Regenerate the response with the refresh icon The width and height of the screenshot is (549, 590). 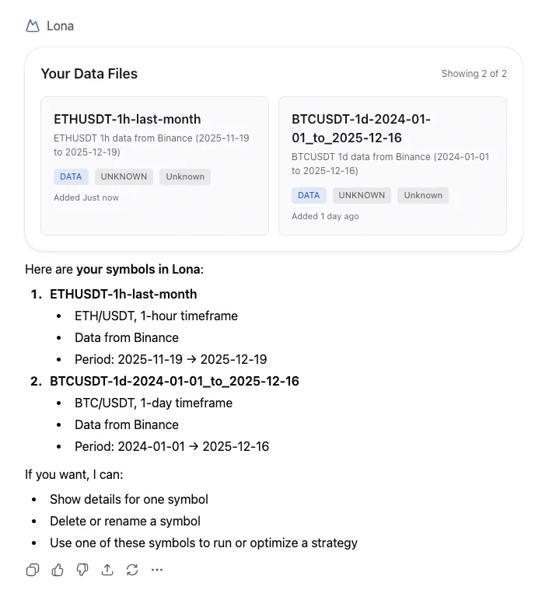pos(132,570)
